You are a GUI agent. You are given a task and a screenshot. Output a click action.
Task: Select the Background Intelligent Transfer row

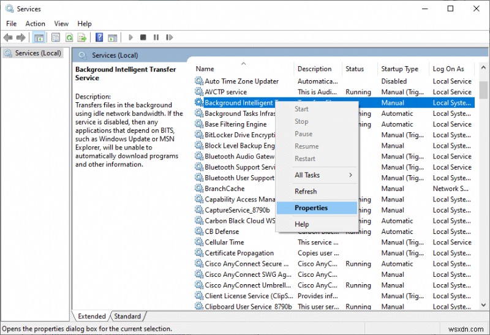point(334,102)
